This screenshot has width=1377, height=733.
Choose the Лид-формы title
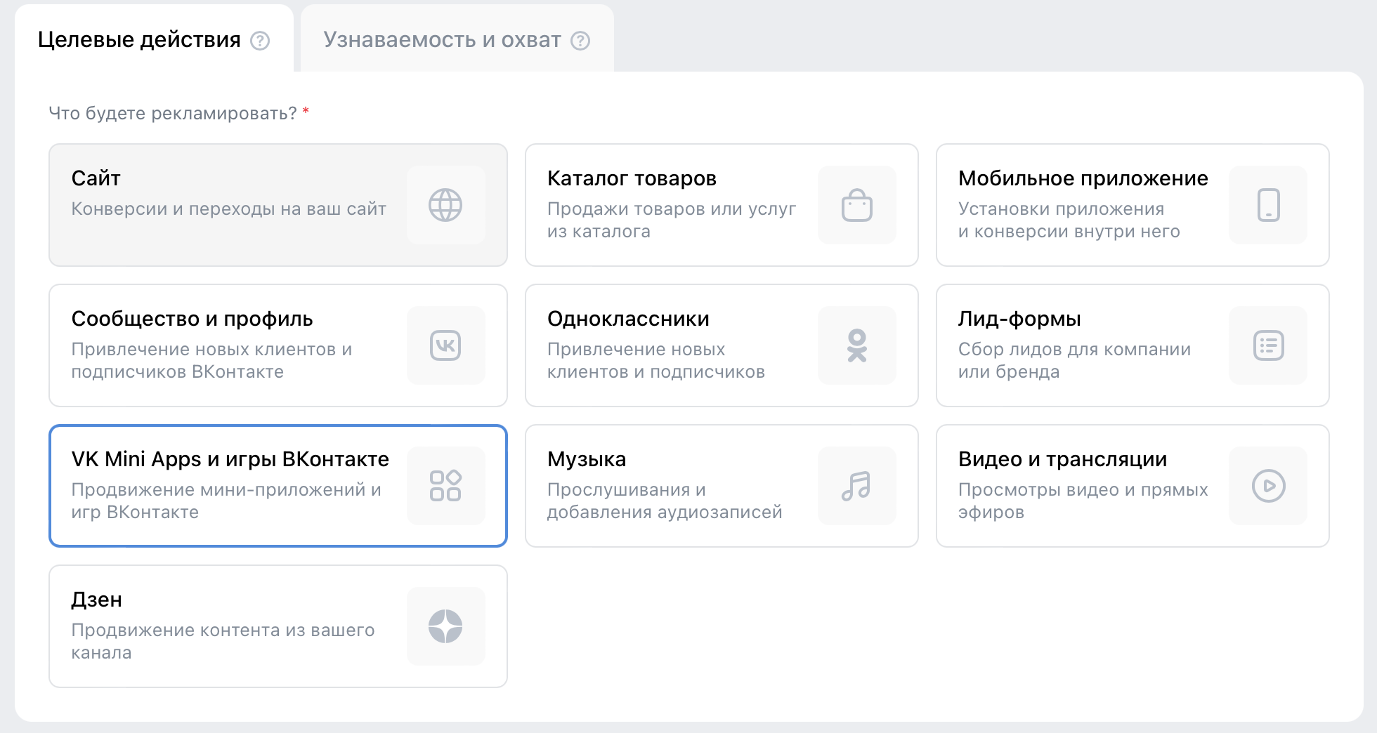pos(1019,319)
